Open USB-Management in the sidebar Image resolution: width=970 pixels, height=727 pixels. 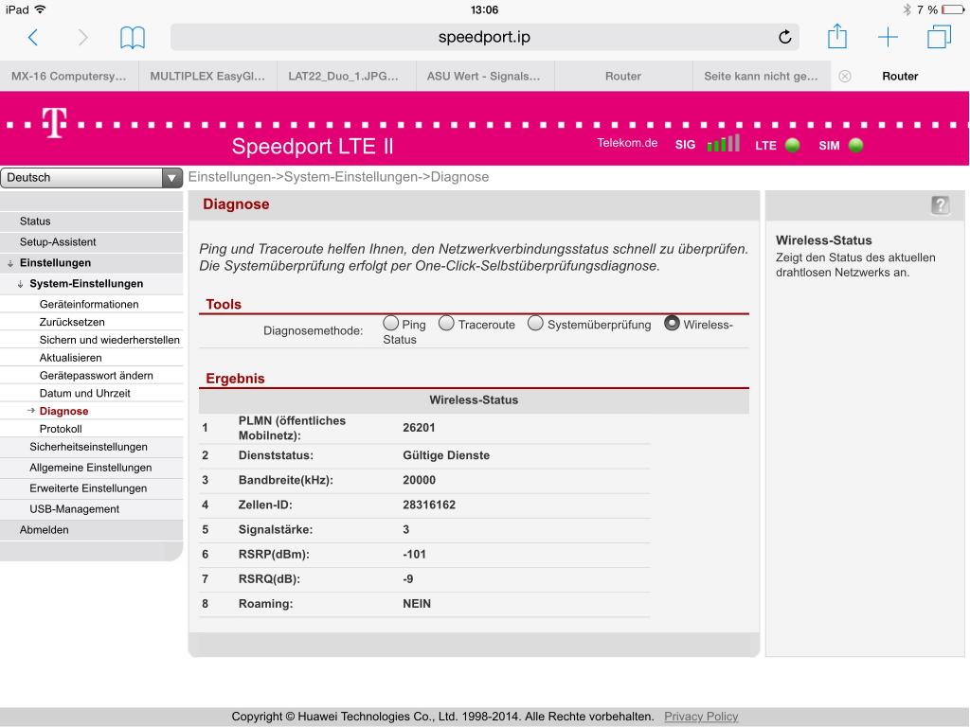point(92,509)
